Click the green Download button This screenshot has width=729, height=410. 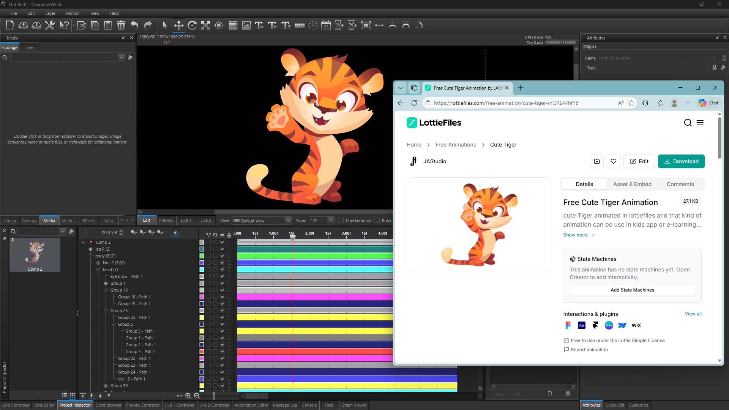pos(681,161)
